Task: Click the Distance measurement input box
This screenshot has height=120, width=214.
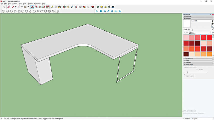Action: pos(202,119)
